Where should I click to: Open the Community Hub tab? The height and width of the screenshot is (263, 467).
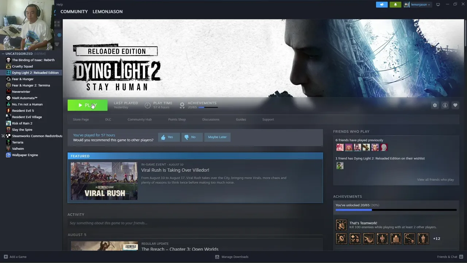(x=139, y=119)
